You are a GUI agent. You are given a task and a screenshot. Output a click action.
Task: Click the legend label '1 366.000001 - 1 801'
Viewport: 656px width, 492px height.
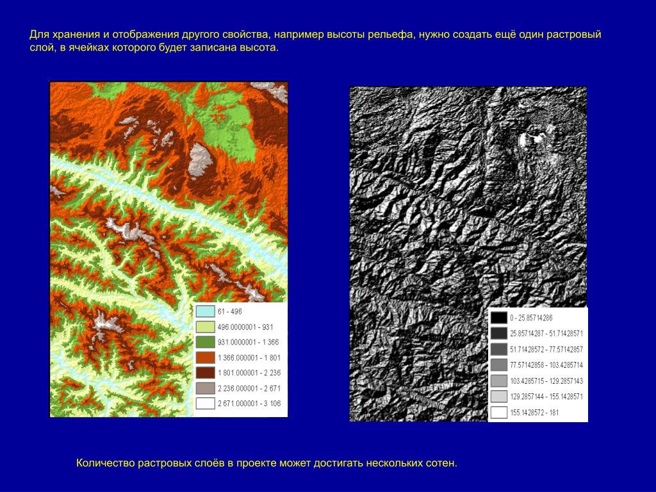249,357
